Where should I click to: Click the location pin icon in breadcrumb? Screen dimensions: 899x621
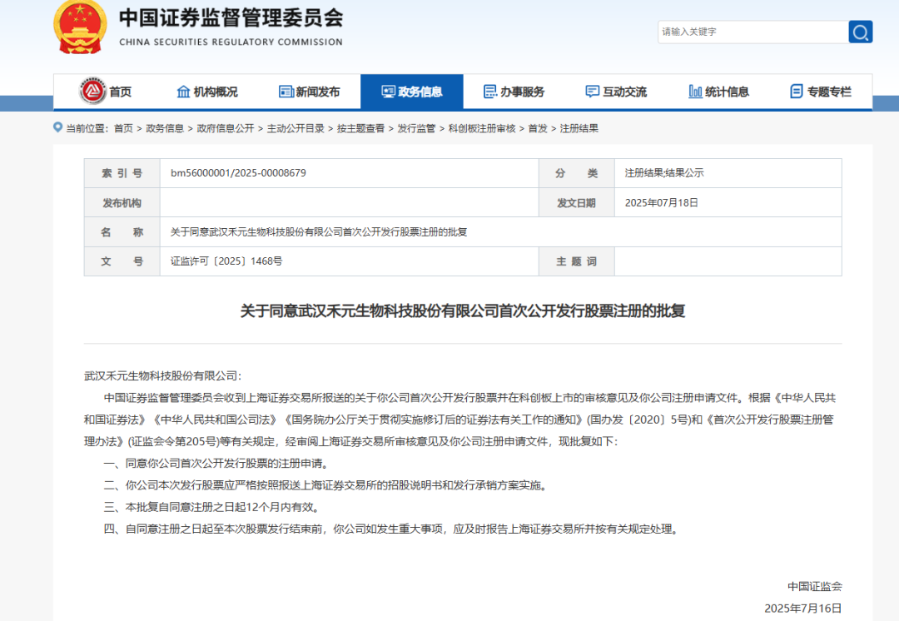(57, 127)
